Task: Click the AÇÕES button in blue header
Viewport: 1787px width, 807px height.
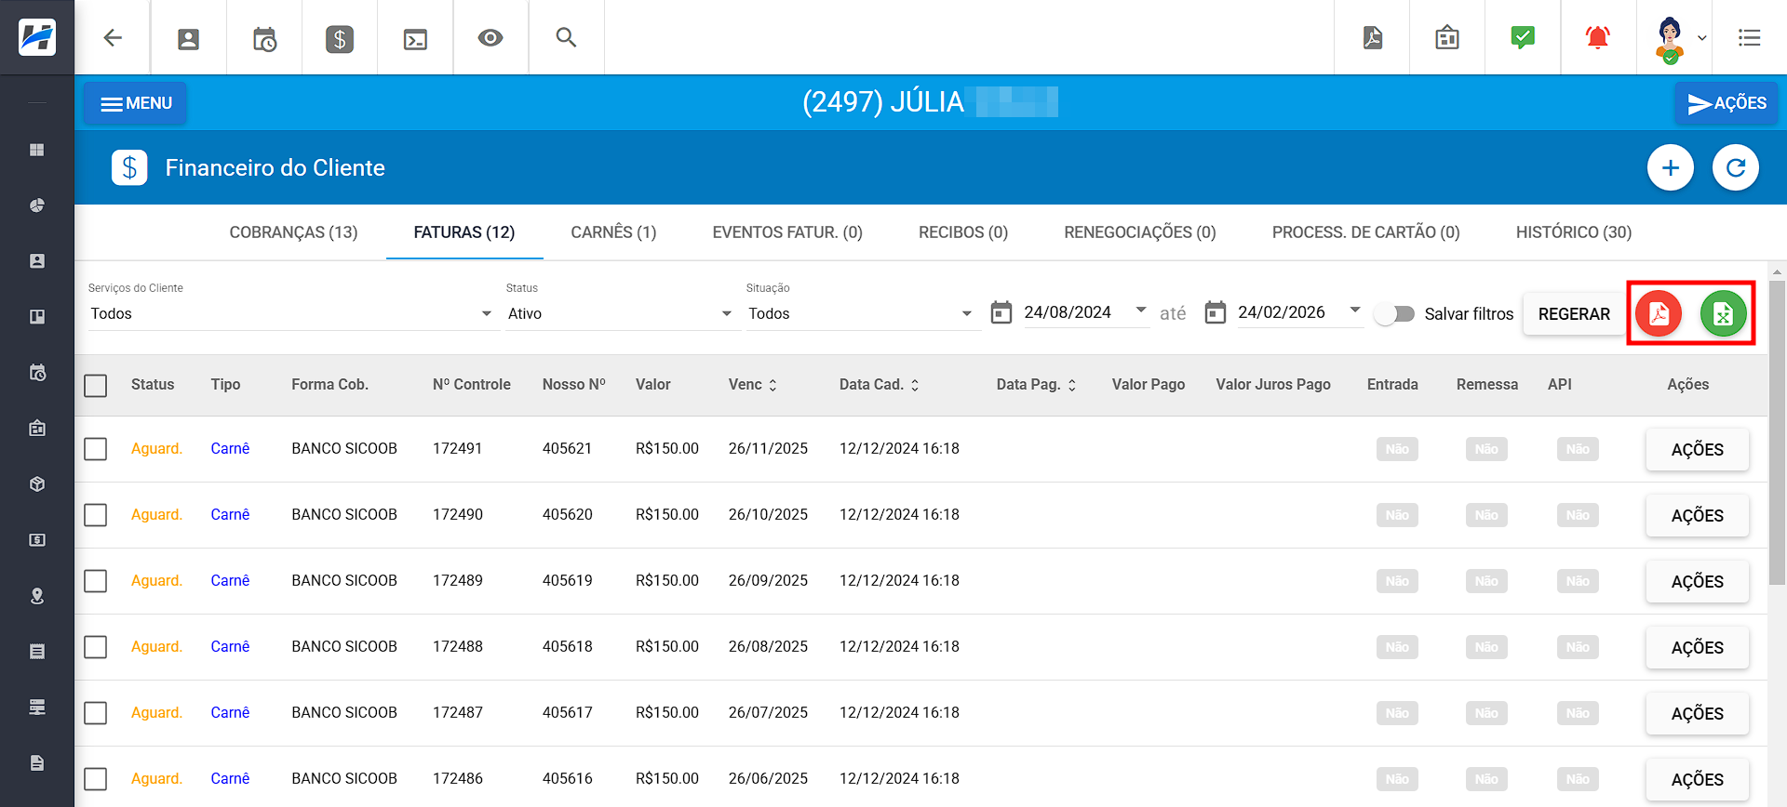Action: (1727, 103)
